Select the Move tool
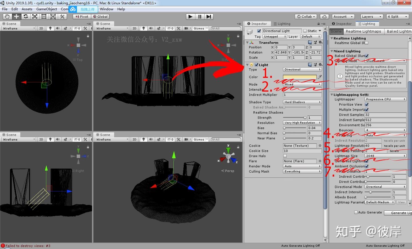412x249 pixels. coord(16,17)
